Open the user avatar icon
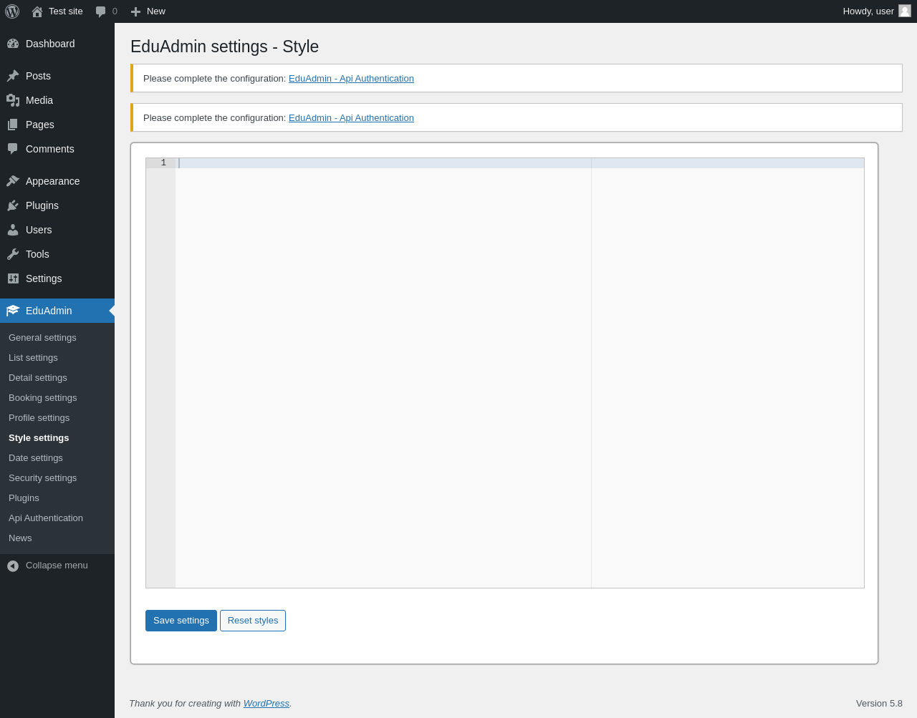917x718 pixels. [x=905, y=11]
